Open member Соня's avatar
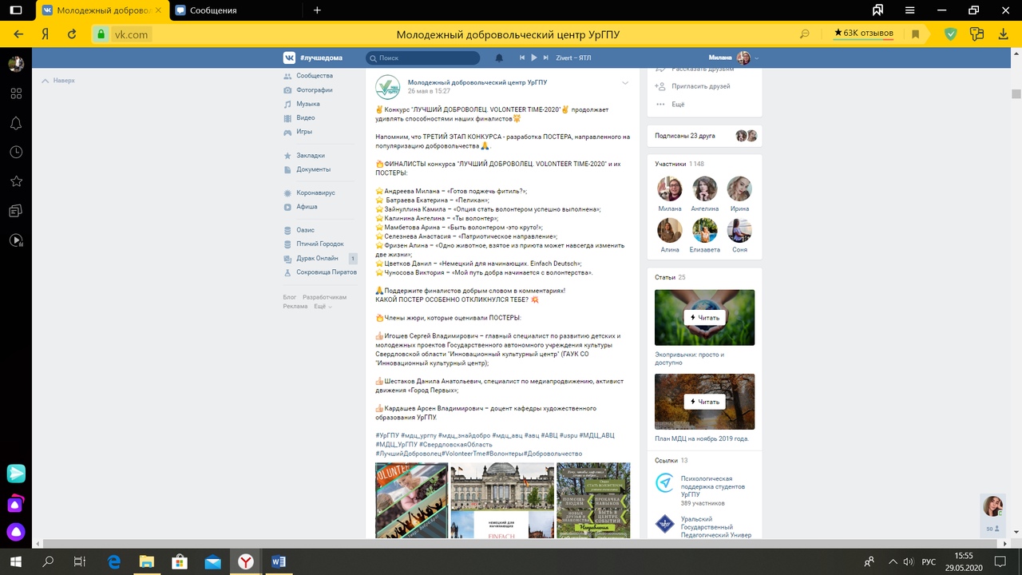 tap(739, 230)
